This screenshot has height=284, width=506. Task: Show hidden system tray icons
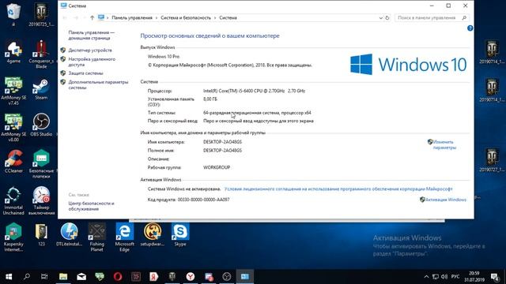426,277
